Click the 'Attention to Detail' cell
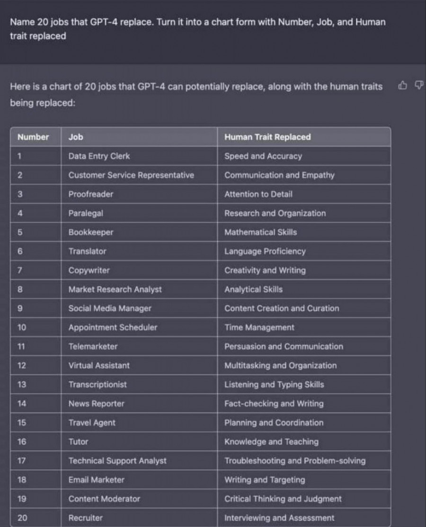The image size is (426, 527). tap(258, 194)
